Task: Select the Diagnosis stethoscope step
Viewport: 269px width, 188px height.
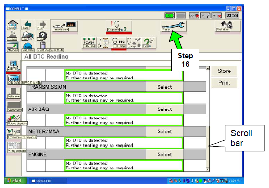Action: (119, 26)
